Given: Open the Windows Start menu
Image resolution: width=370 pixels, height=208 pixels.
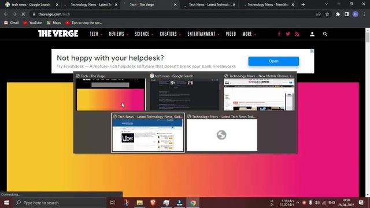Looking at the screenshot, I should (6, 203).
